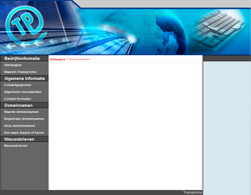Viewport: 251px width, 195px height.
Task: Click Startpagina in the breadcrumb
Action: click(x=57, y=59)
